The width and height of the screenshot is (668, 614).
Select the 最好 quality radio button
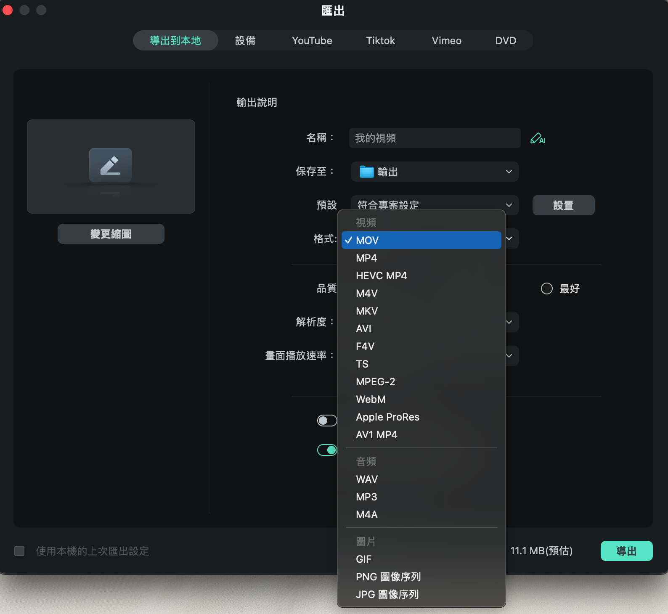tap(546, 288)
